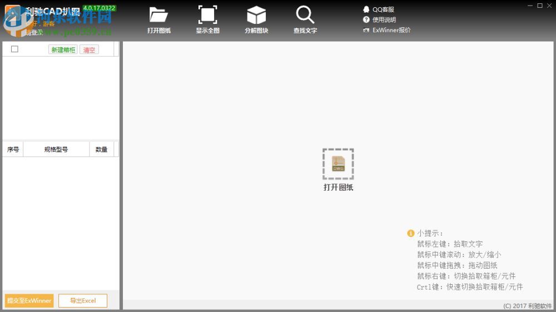Click the center 打开图纸 label
The image size is (556, 312).
tap(338, 187)
